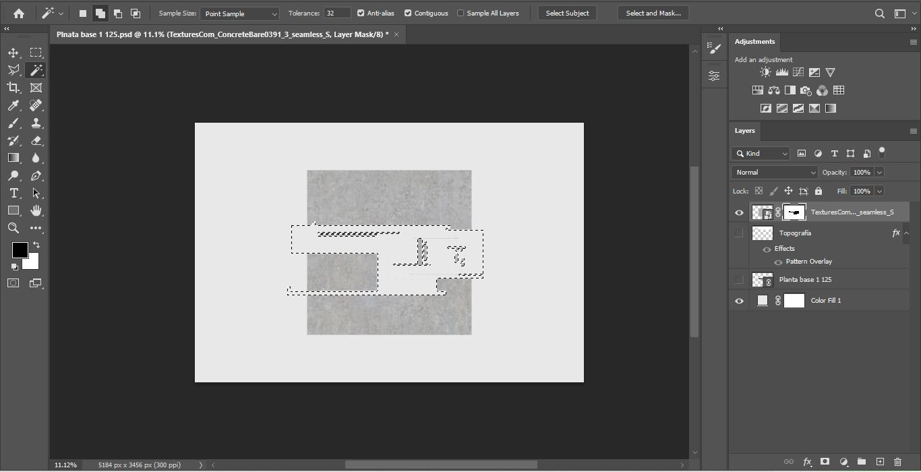Select the Gradient tool
Image resolution: width=921 pixels, height=472 pixels.
pos(13,158)
